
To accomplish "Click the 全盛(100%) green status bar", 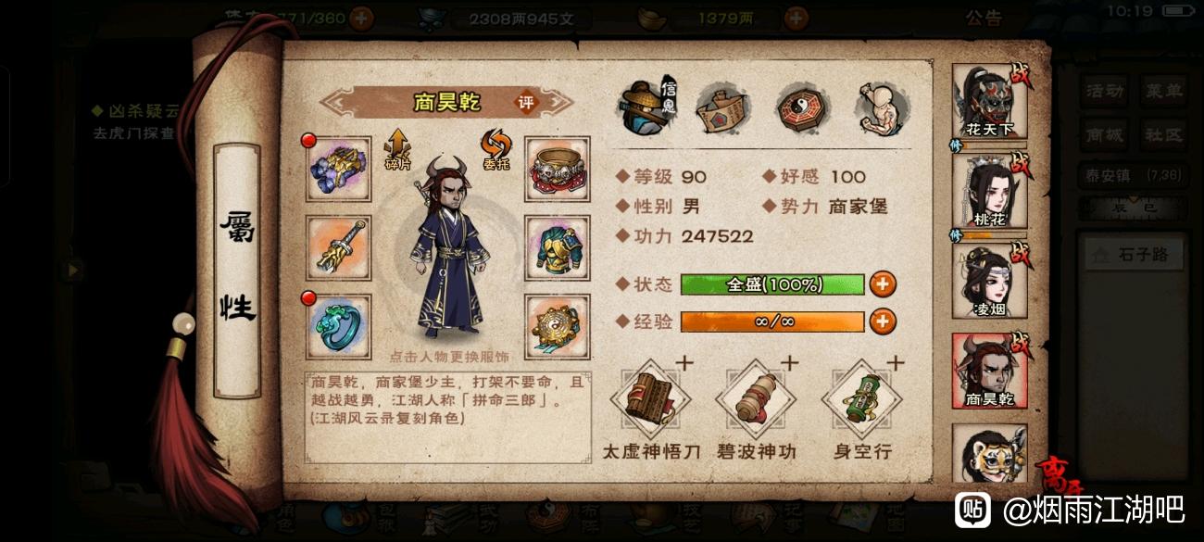I will click(772, 284).
